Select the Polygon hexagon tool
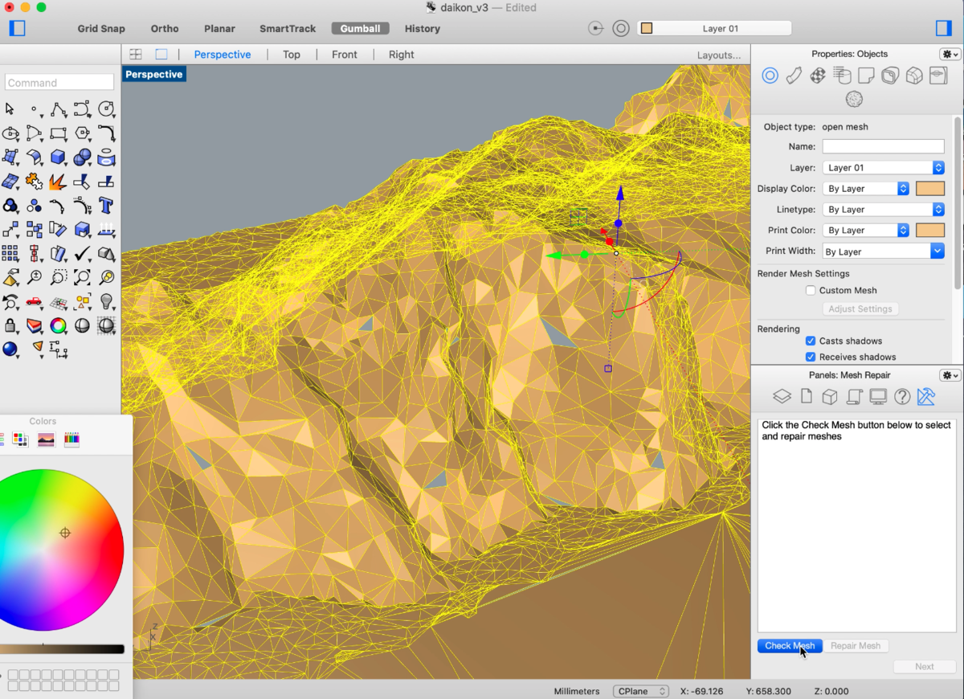Viewport: 964px width, 699px height. [x=82, y=133]
